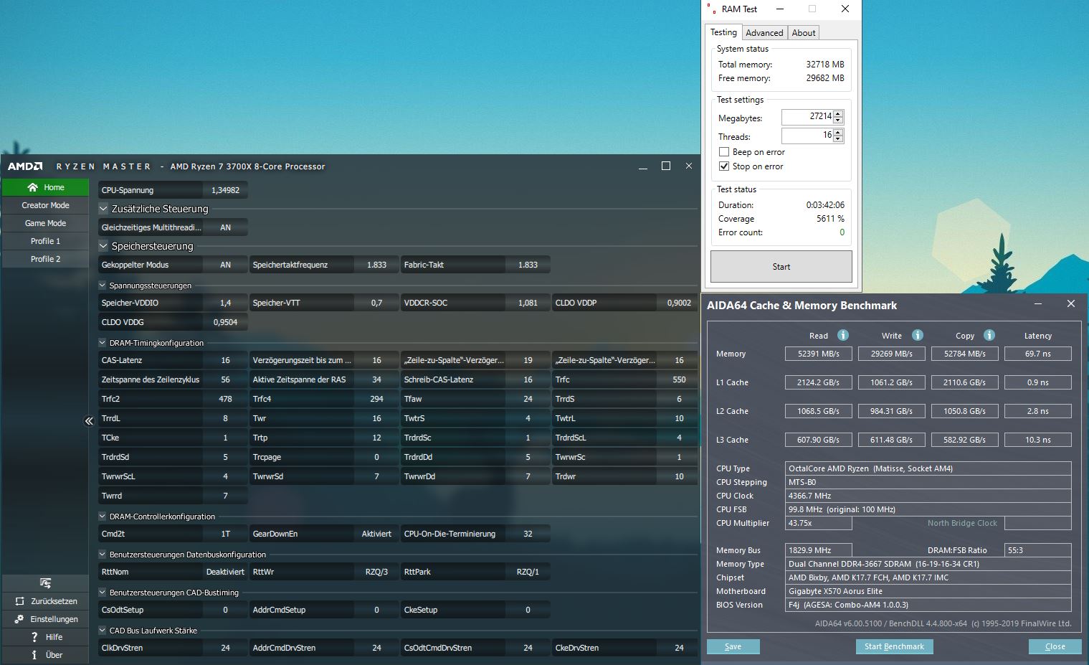Click the Trfc value 550
Image resolution: width=1089 pixels, height=665 pixels.
point(679,379)
